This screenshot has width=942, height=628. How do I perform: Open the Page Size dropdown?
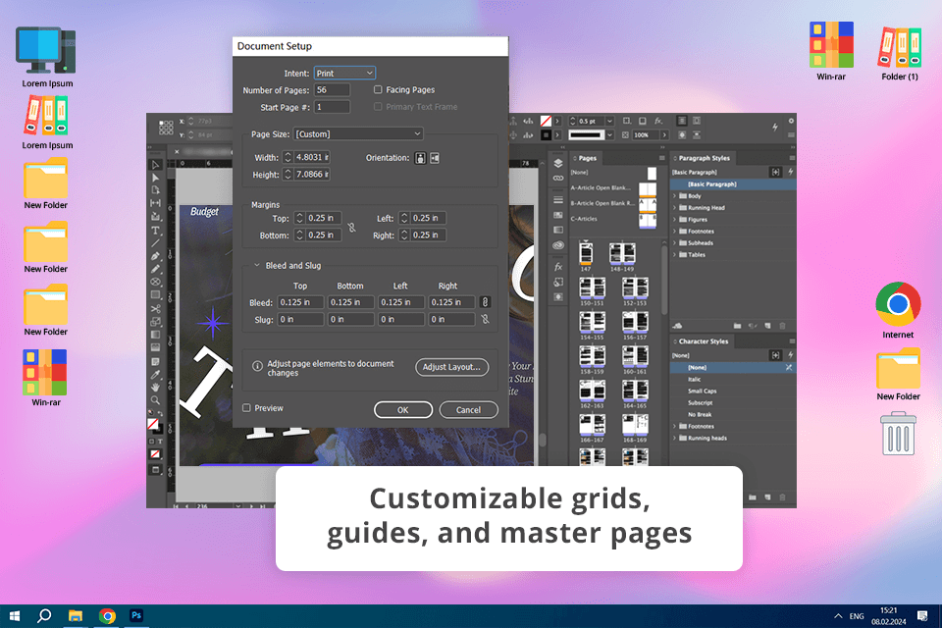pos(358,134)
